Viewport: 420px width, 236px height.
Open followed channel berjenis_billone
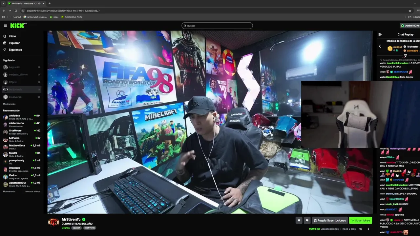pyautogui.click(x=22, y=75)
